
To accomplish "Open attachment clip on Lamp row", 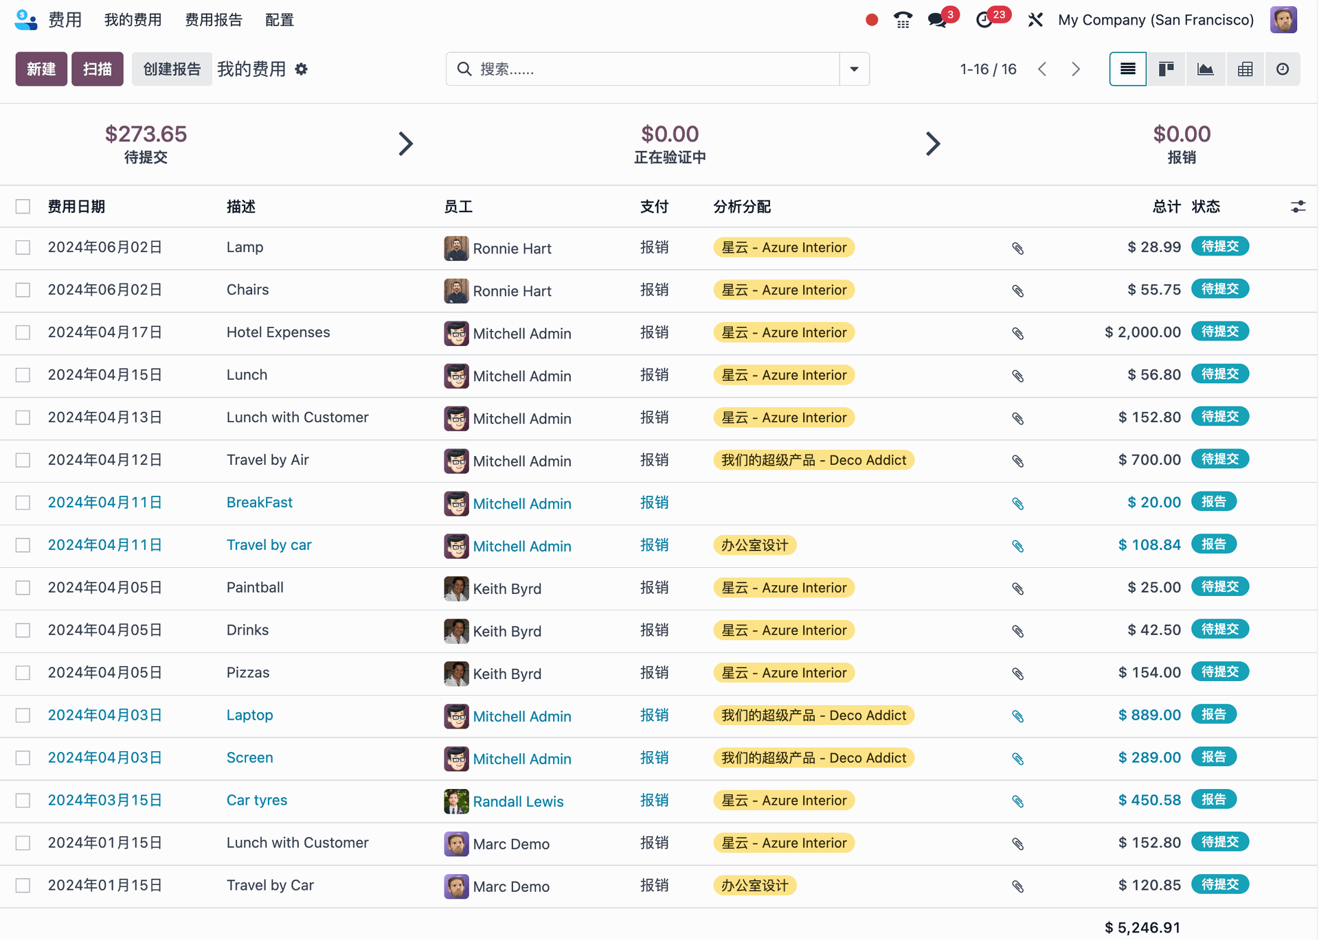I will 1018,248.
